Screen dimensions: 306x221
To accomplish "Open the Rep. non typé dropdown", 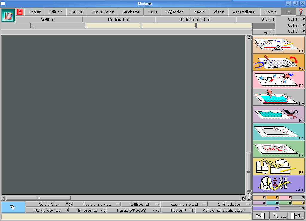I will 184,204.
